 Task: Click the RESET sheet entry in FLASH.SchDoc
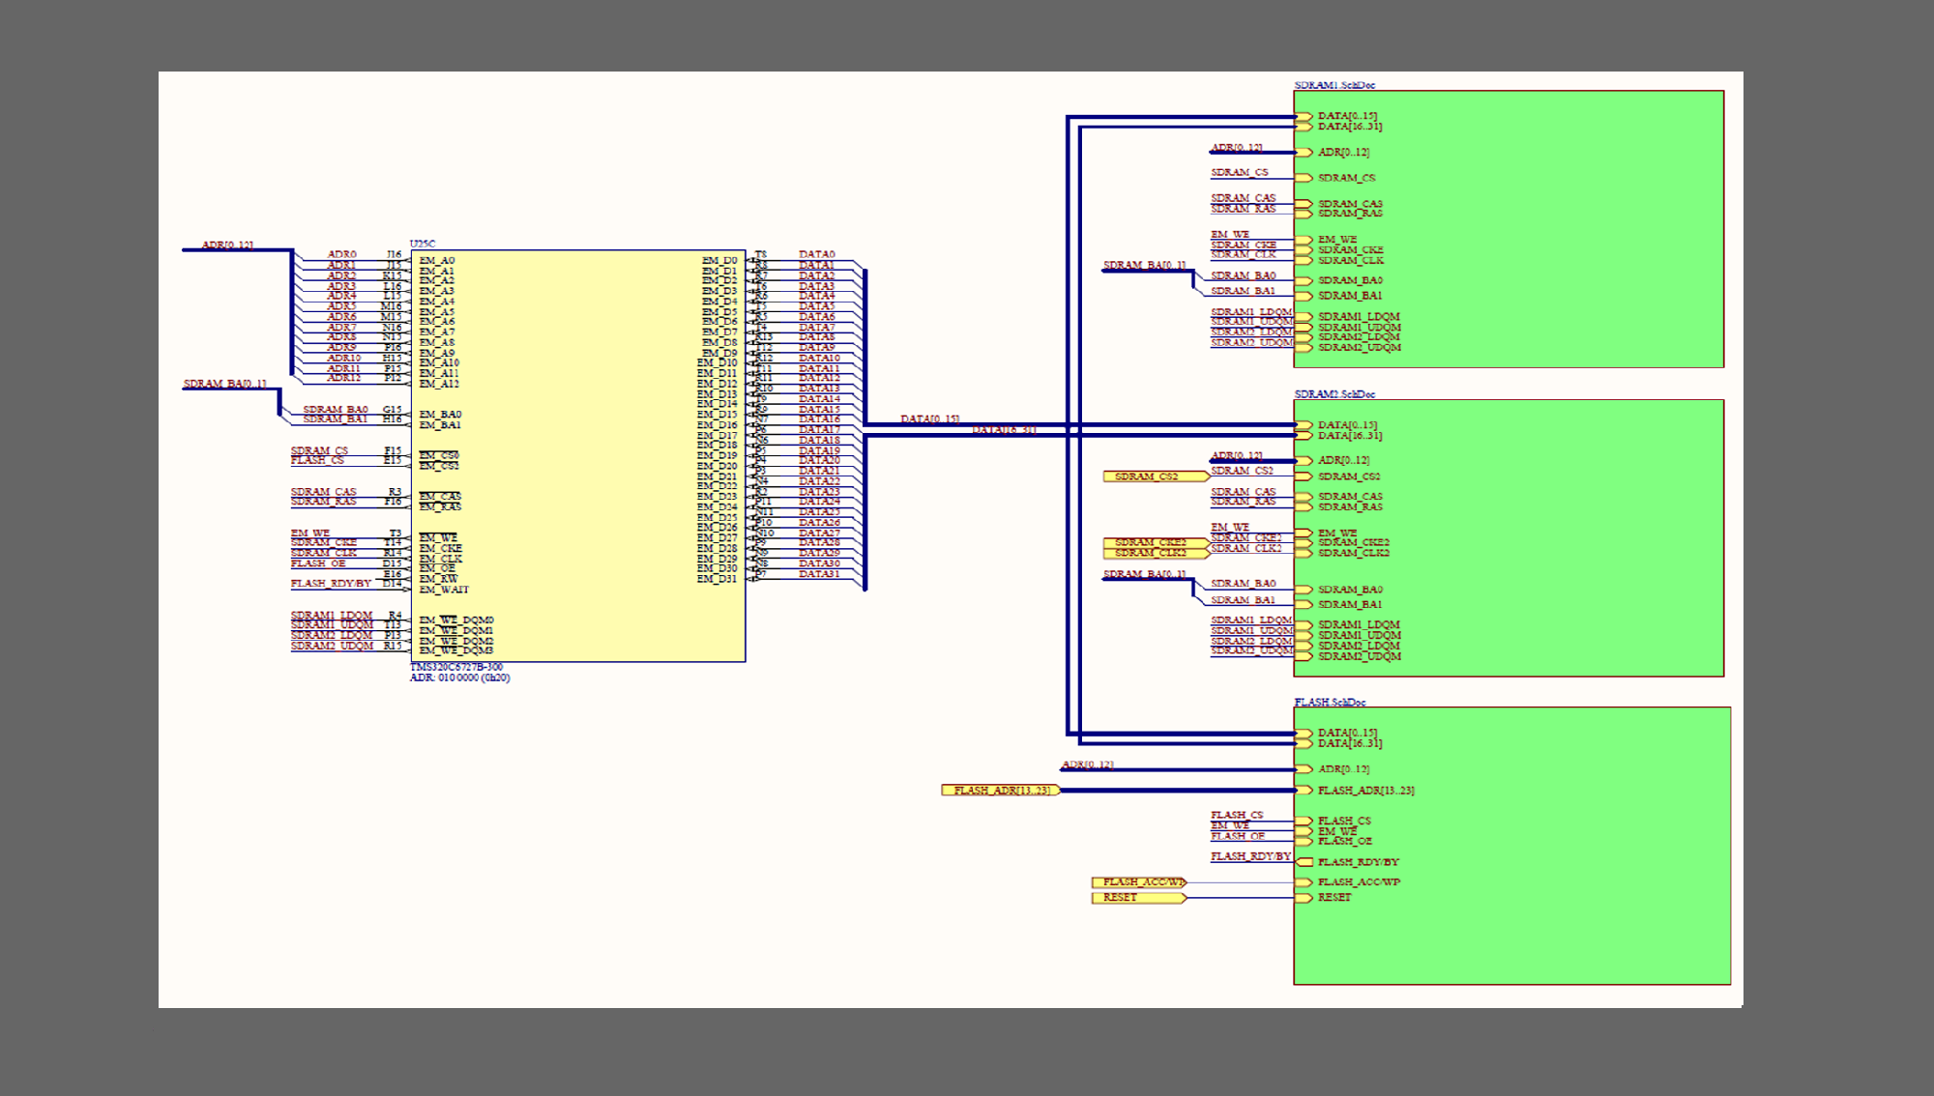pos(1324,898)
